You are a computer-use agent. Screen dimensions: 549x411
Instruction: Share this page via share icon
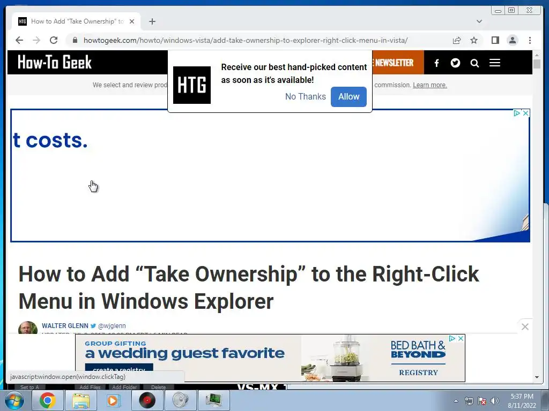(457, 40)
